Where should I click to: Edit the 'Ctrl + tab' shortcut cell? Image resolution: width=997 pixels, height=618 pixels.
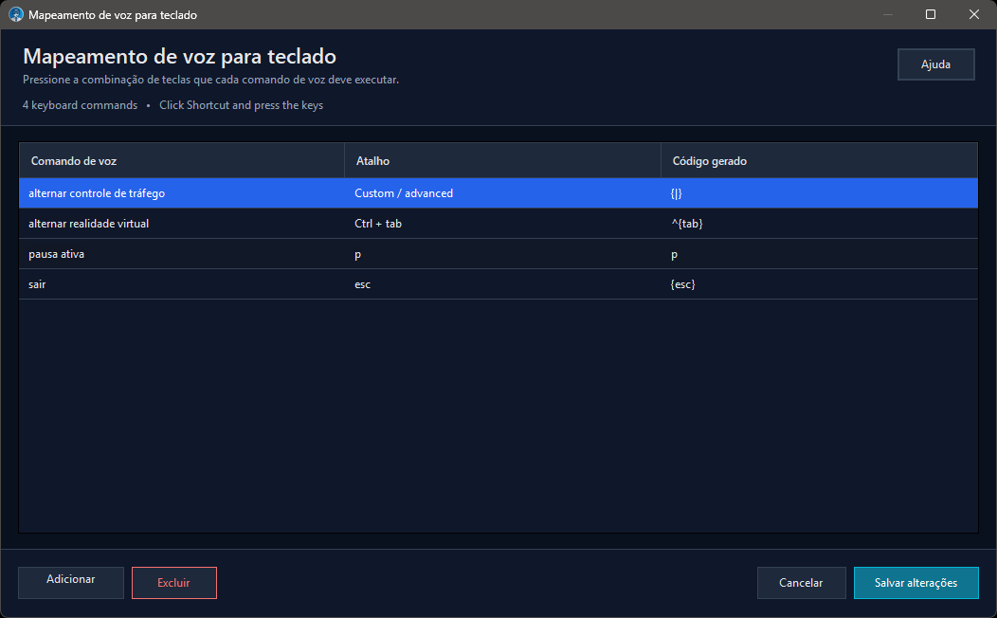click(x=502, y=224)
